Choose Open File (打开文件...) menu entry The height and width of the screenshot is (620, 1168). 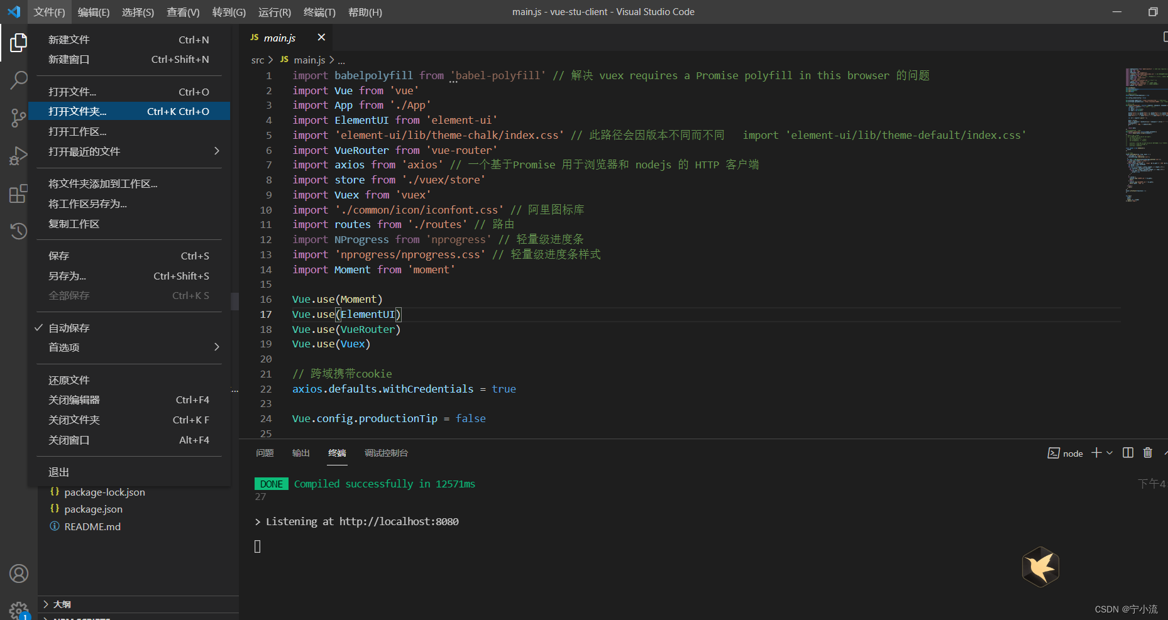coord(129,92)
